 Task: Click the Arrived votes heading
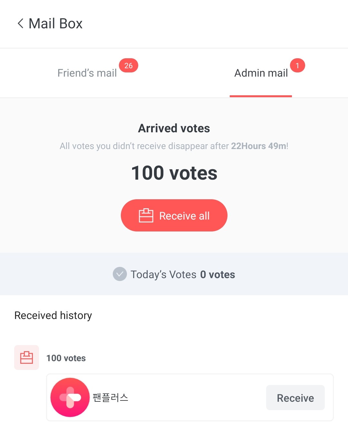pyautogui.click(x=174, y=128)
